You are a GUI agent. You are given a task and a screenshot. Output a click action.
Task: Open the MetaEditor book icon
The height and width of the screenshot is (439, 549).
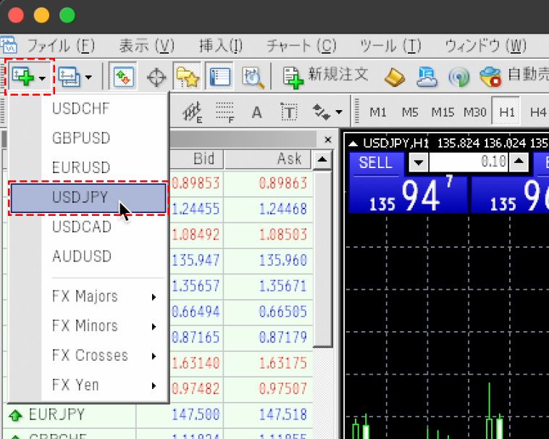[395, 77]
